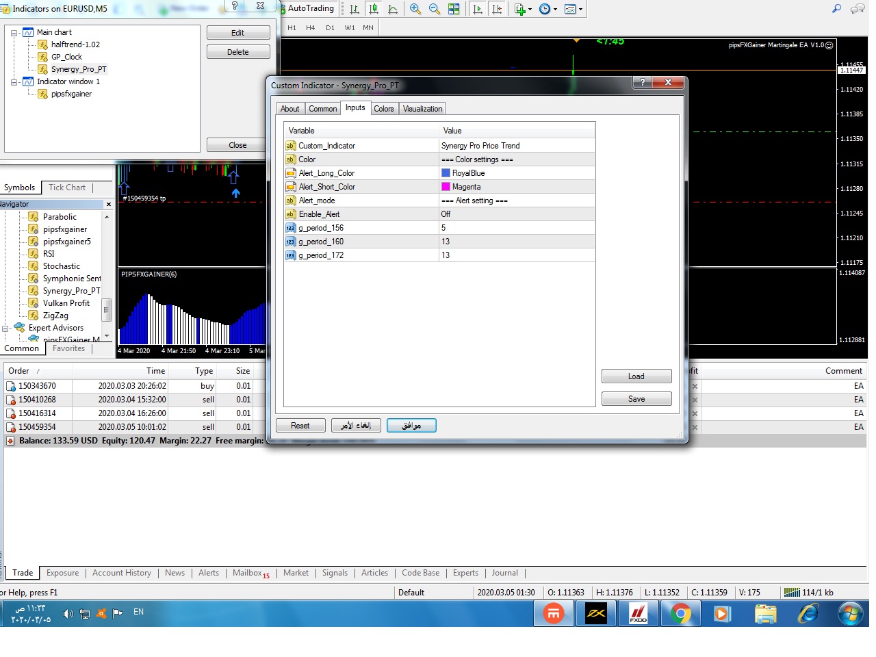Zoom in on the chart
The width and height of the screenshot is (876, 657).
tap(415, 10)
